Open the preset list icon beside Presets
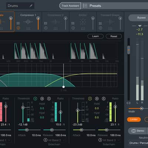The width and height of the screenshot is (148, 148). coord(85,6)
